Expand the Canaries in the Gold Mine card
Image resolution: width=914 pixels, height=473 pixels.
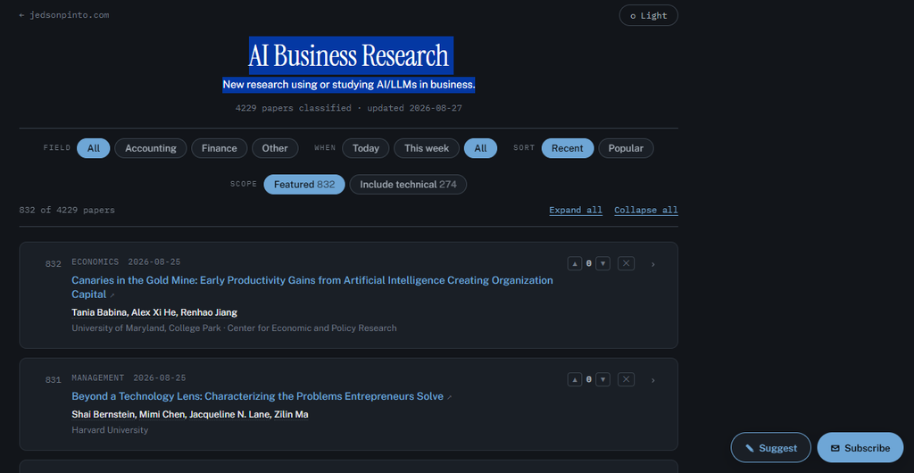tap(652, 264)
